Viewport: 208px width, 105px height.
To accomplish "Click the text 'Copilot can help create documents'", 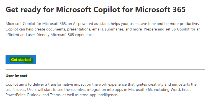I will point(36,29).
